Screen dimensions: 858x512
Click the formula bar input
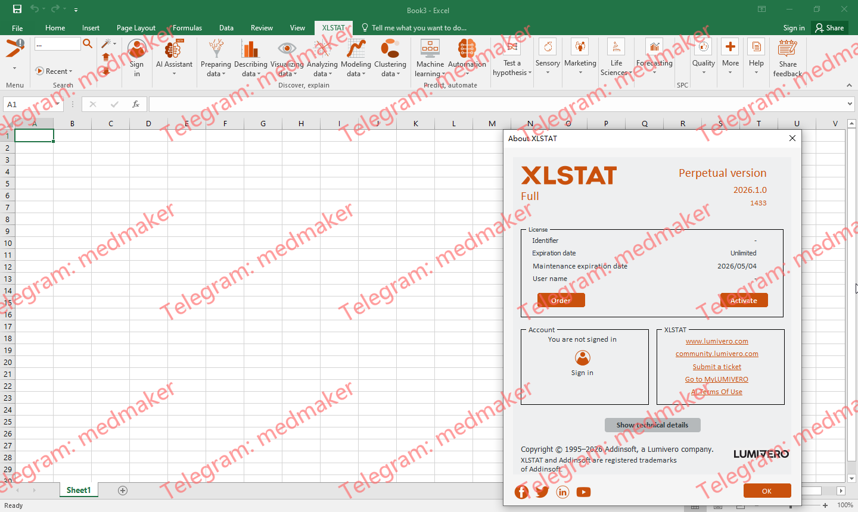497,104
